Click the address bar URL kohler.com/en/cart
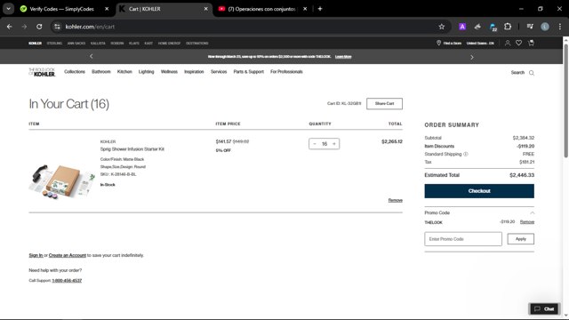 [x=90, y=27]
